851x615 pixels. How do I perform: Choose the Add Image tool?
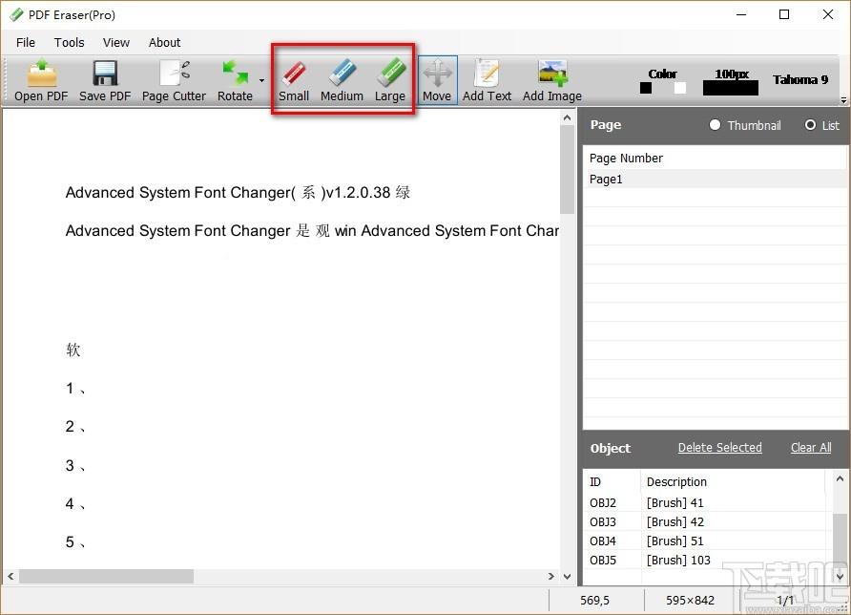point(552,80)
